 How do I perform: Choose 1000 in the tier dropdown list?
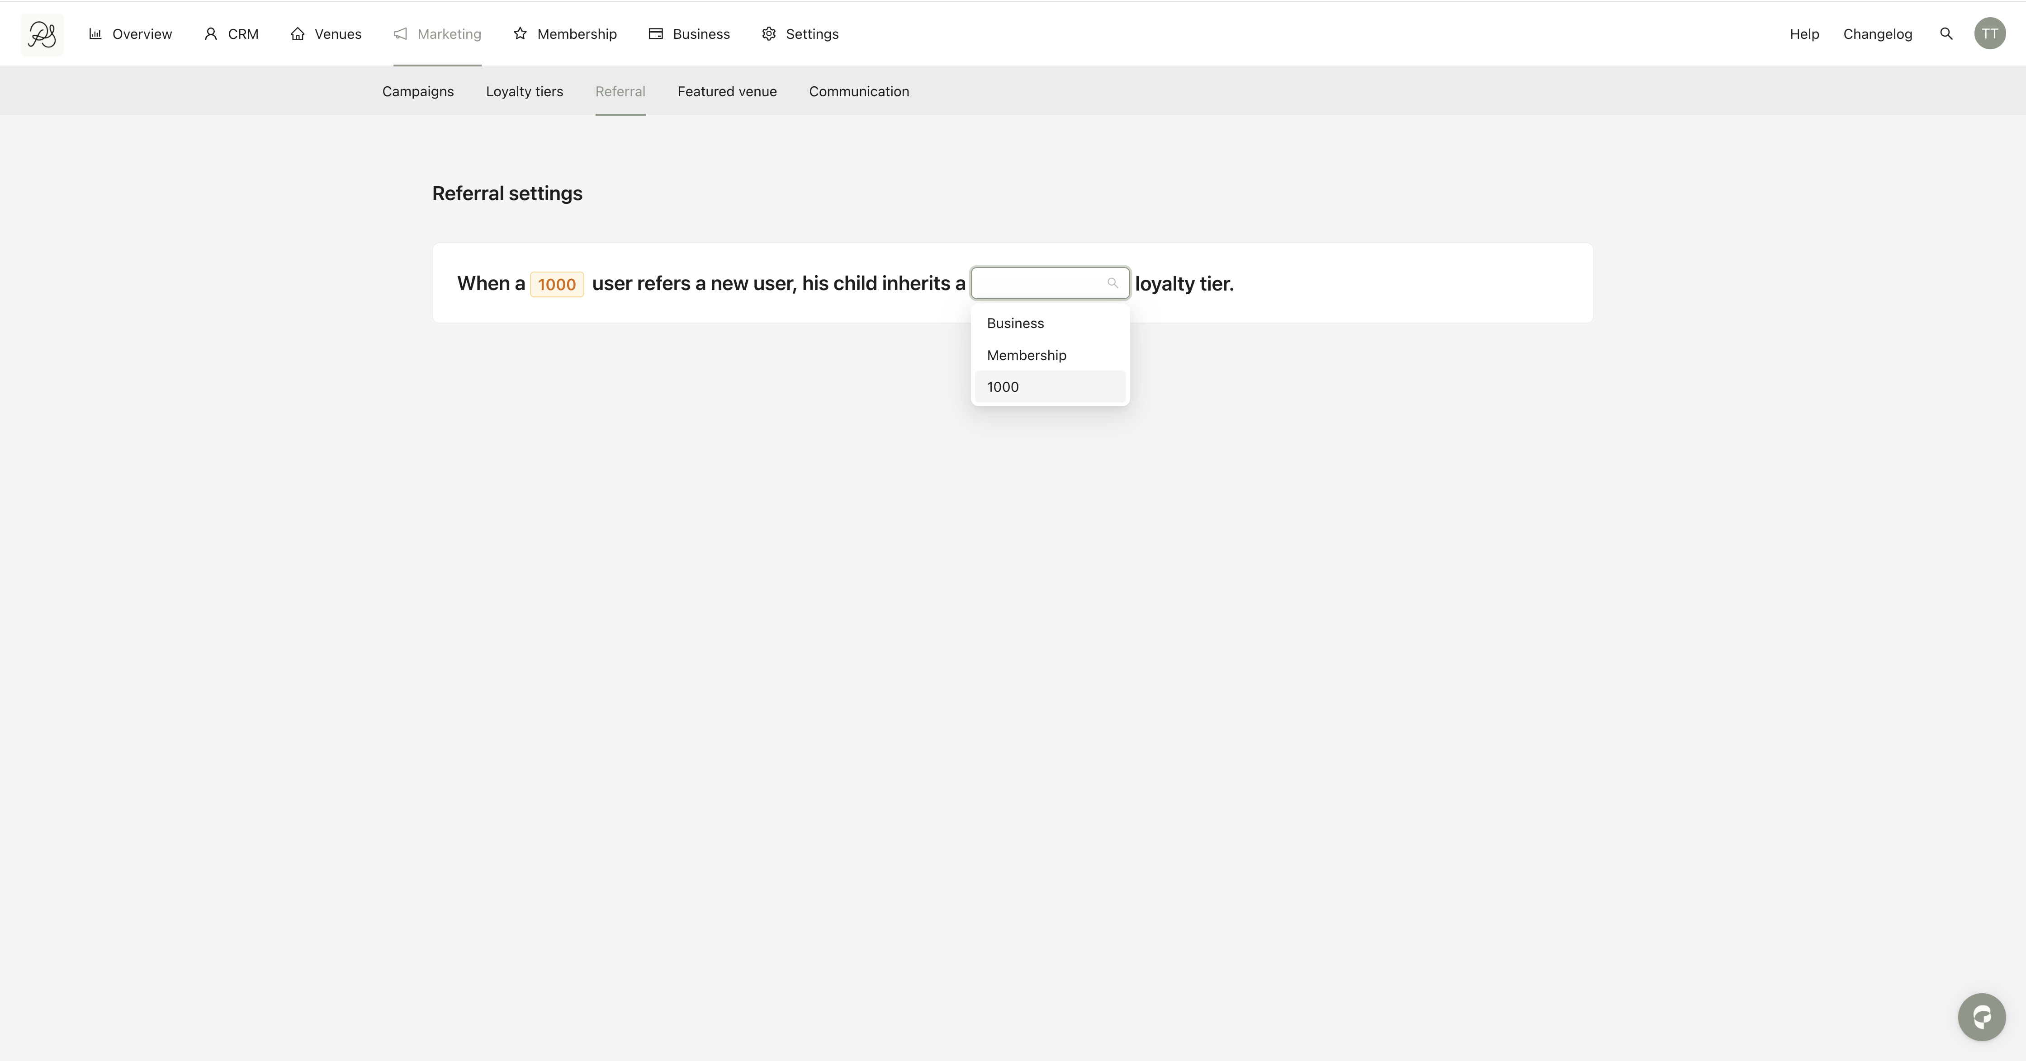pyautogui.click(x=1003, y=387)
